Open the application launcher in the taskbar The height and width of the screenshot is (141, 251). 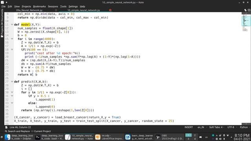(x=2, y=137)
